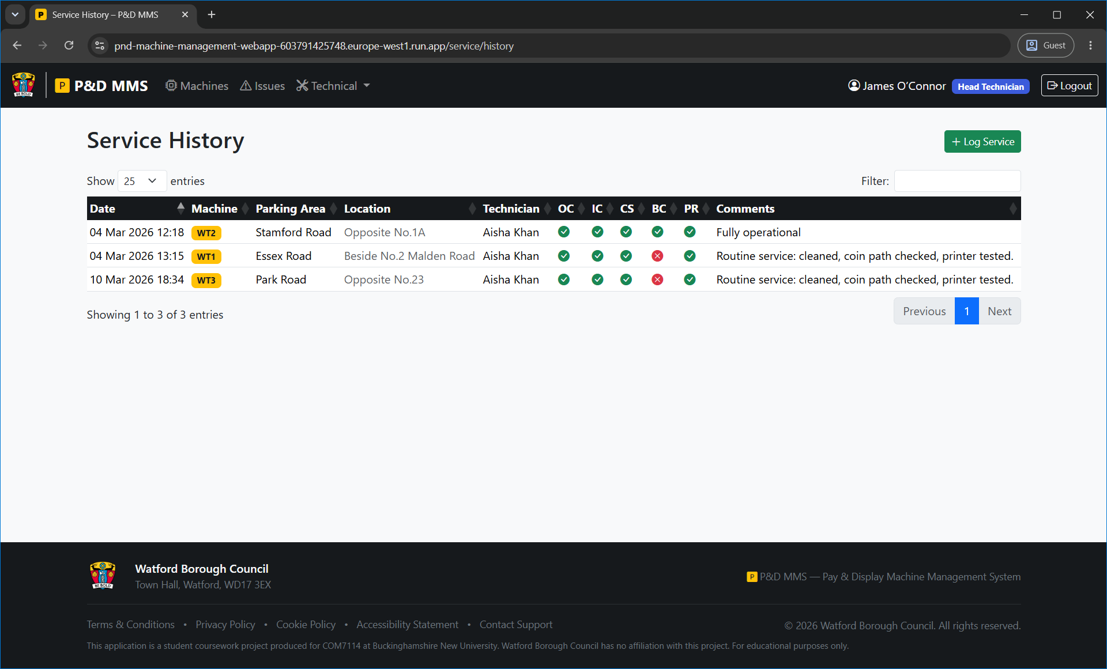
Task: Click the yellow P logo beside P&D MMS
Action: click(62, 86)
